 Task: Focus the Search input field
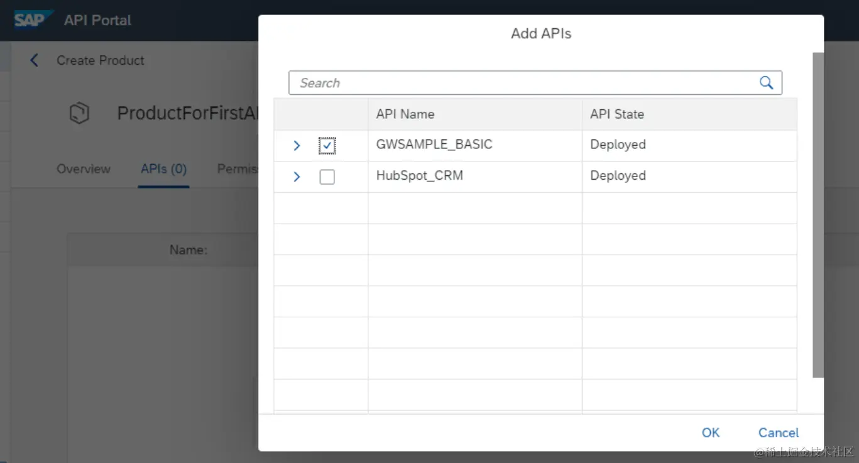(522, 83)
